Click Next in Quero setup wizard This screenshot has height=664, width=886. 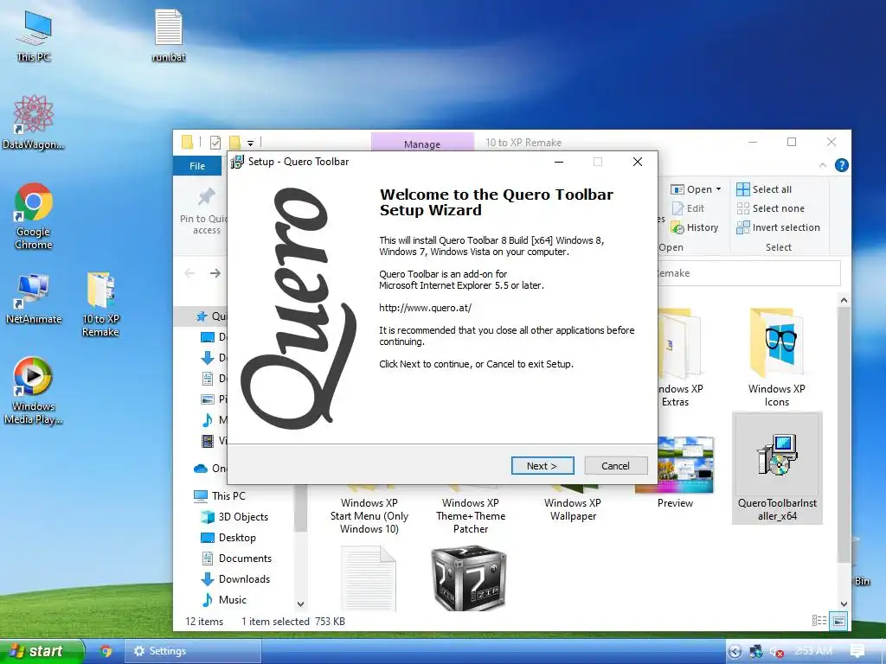tap(543, 466)
